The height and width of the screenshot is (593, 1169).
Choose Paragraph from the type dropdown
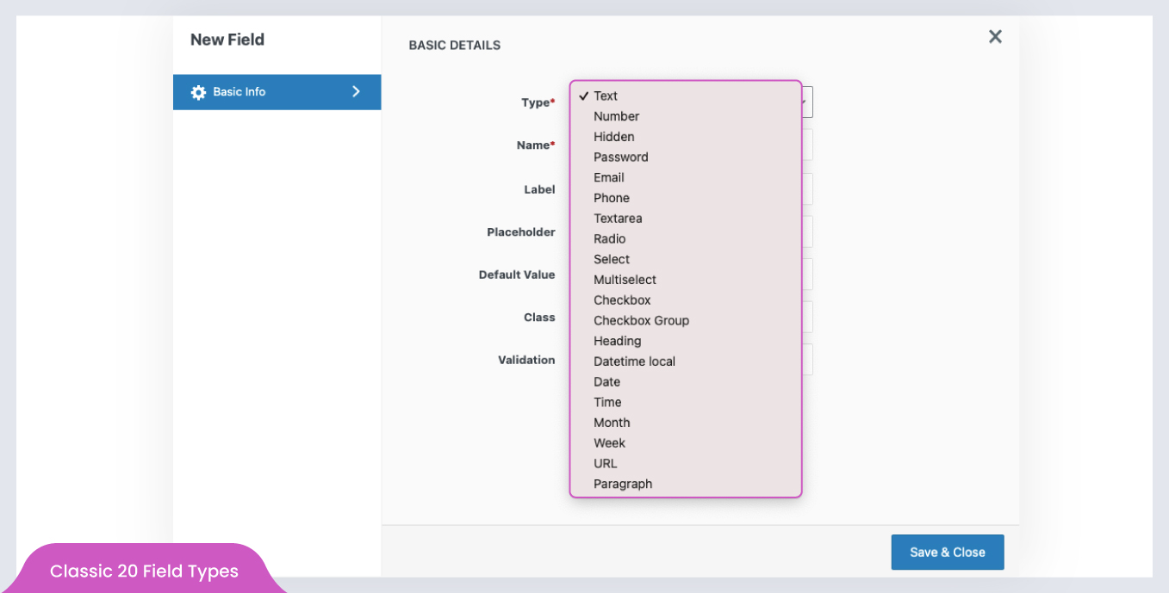[x=623, y=484]
